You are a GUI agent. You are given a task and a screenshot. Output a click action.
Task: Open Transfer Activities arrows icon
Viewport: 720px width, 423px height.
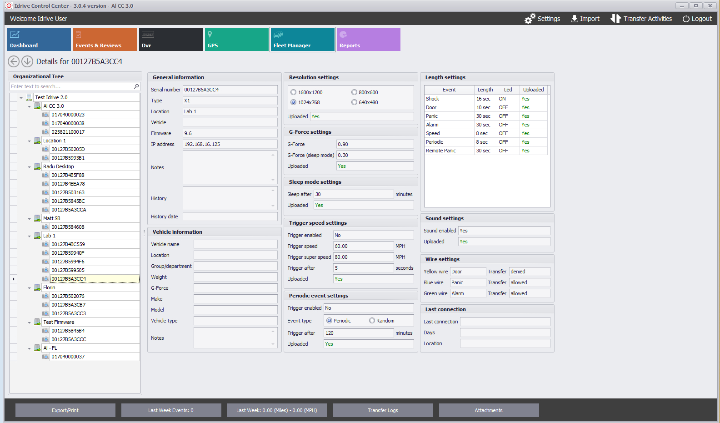coord(615,19)
